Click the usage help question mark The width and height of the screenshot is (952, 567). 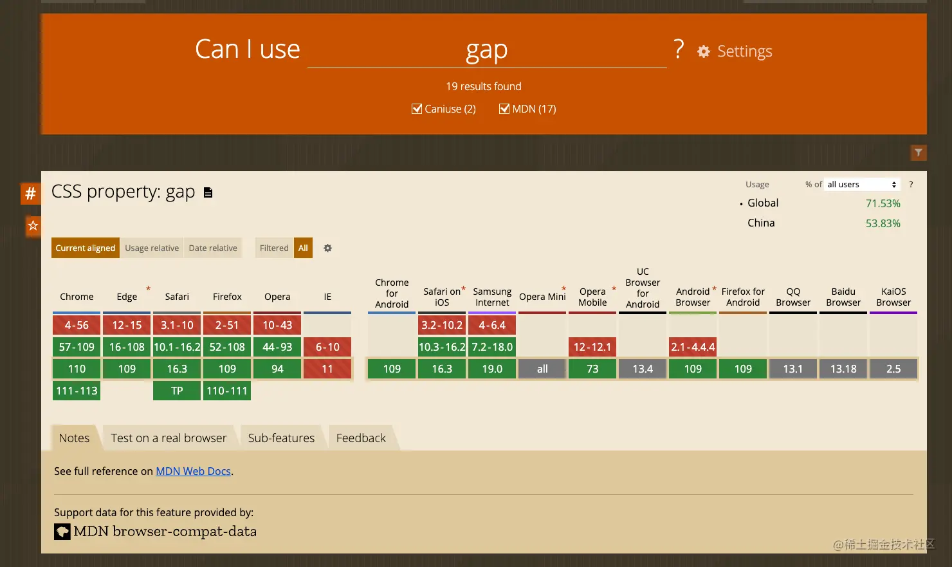pos(911,185)
